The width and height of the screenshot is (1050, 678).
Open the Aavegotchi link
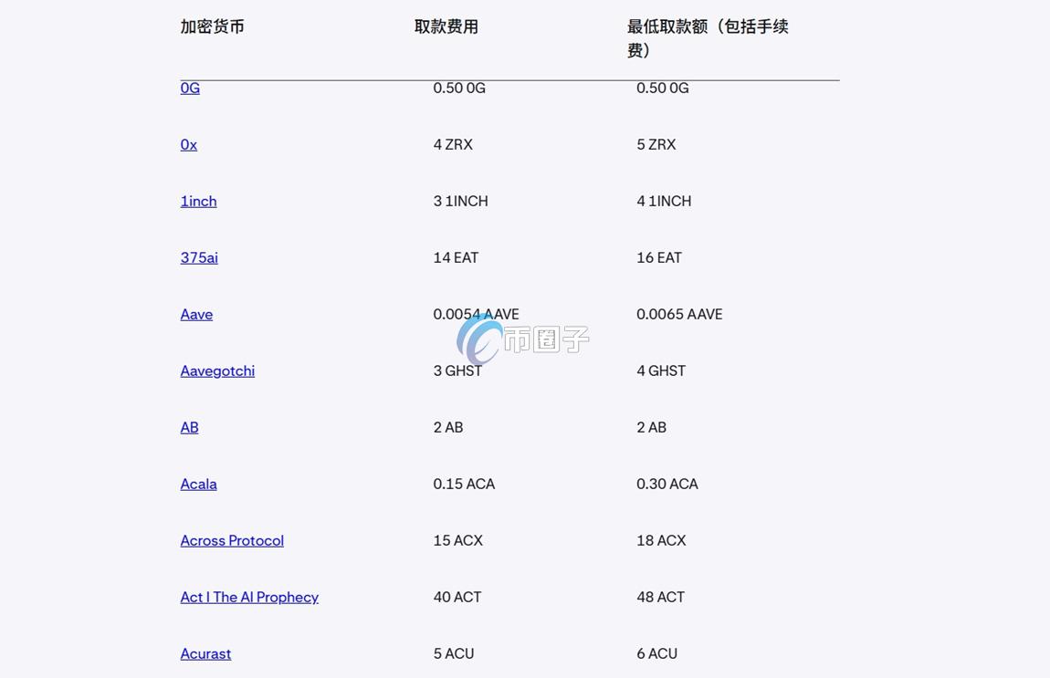pos(217,370)
